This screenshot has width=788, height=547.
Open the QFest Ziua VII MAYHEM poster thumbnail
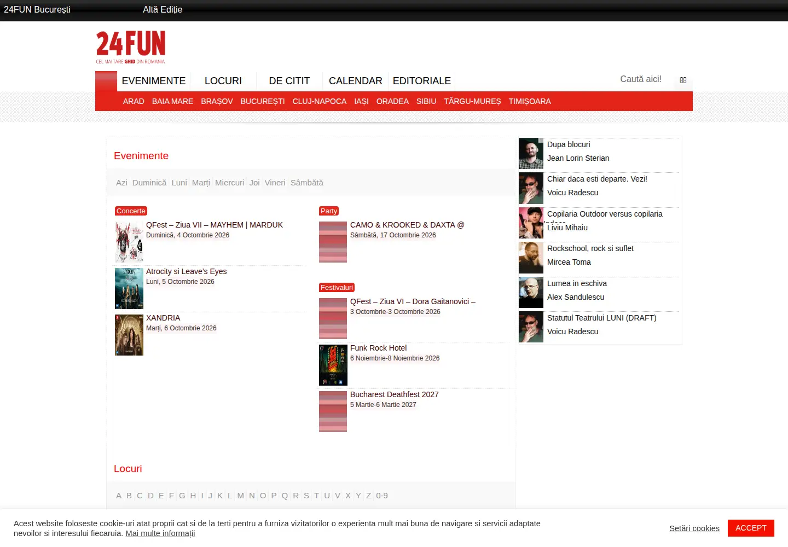[x=129, y=242]
